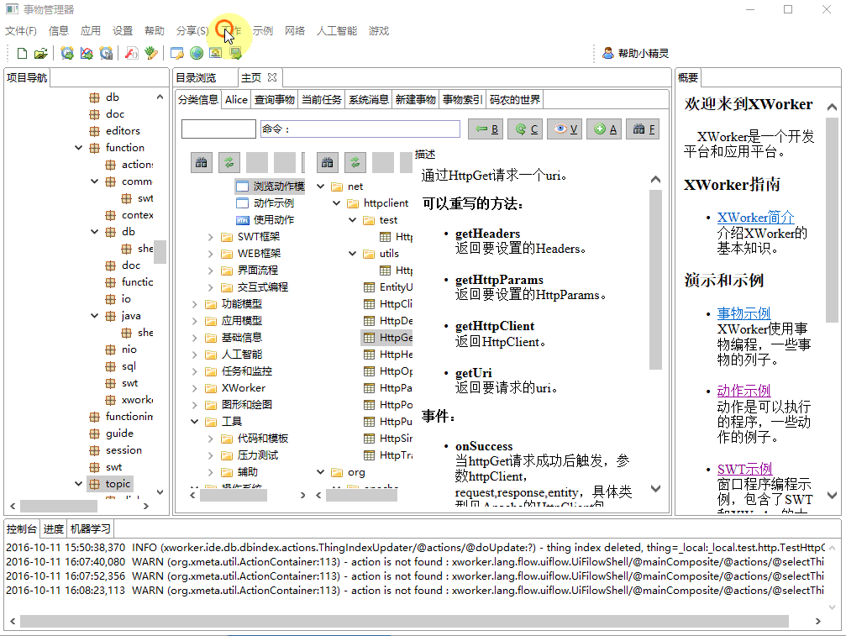This screenshot has height=636, width=846.
Task: Collapse the net folder
Action: click(x=320, y=187)
